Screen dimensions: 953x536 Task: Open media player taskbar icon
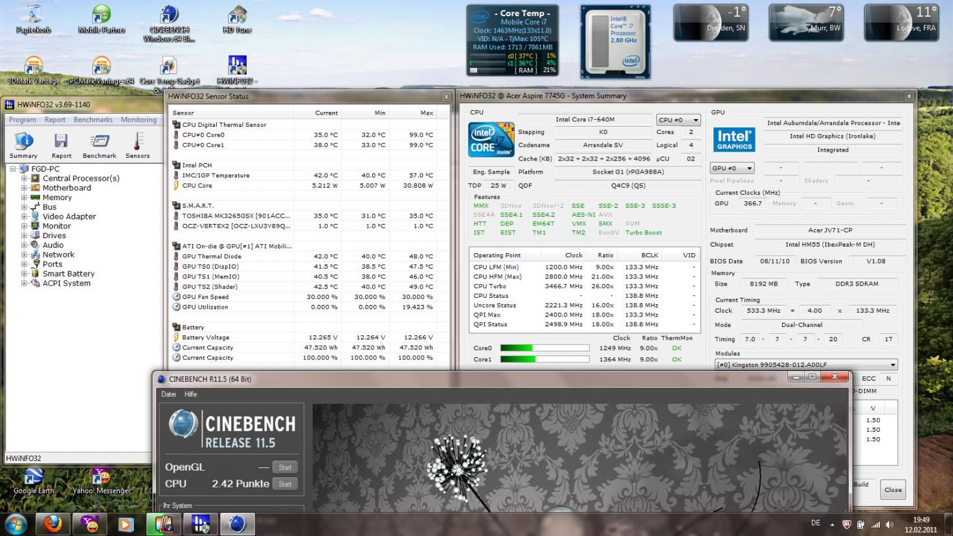click(x=126, y=523)
